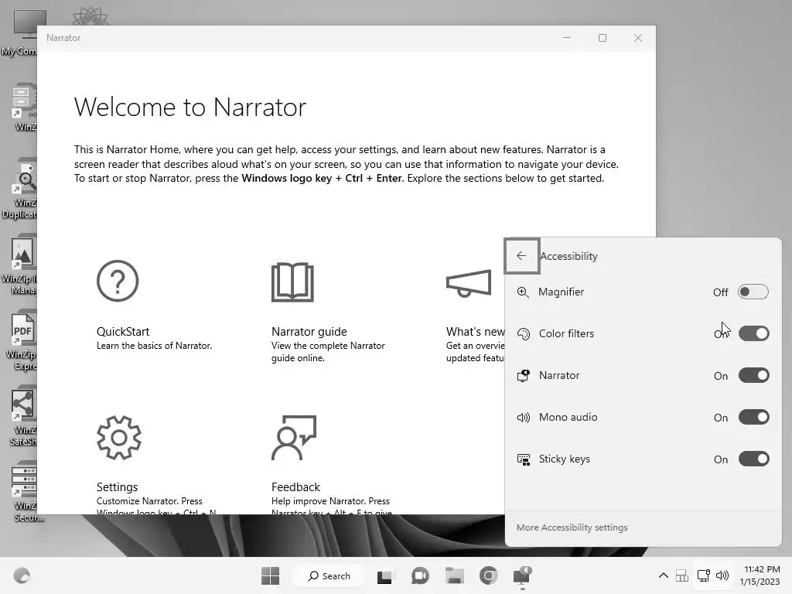The image size is (792, 594).
Task: Open Task View on the taskbar
Action: point(385,575)
